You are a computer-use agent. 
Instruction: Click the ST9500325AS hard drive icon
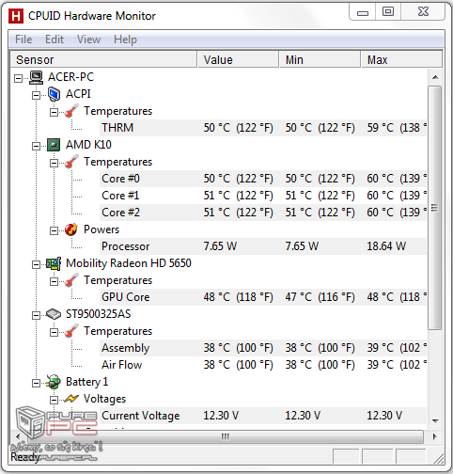[54, 314]
